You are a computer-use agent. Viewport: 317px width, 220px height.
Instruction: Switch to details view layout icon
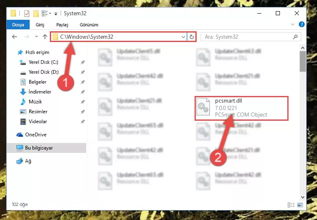pyautogui.click(x=291, y=205)
